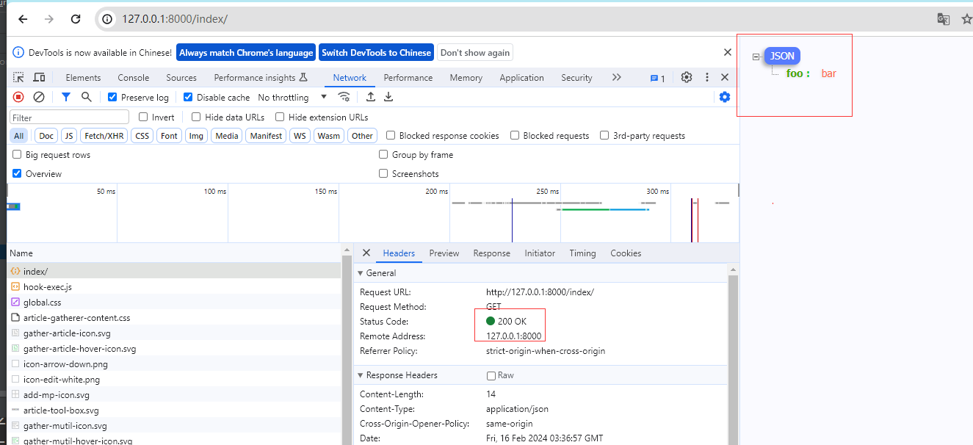Image resolution: width=973 pixels, height=445 pixels.
Task: Dismiss the DevTools language notification
Action: [x=728, y=52]
